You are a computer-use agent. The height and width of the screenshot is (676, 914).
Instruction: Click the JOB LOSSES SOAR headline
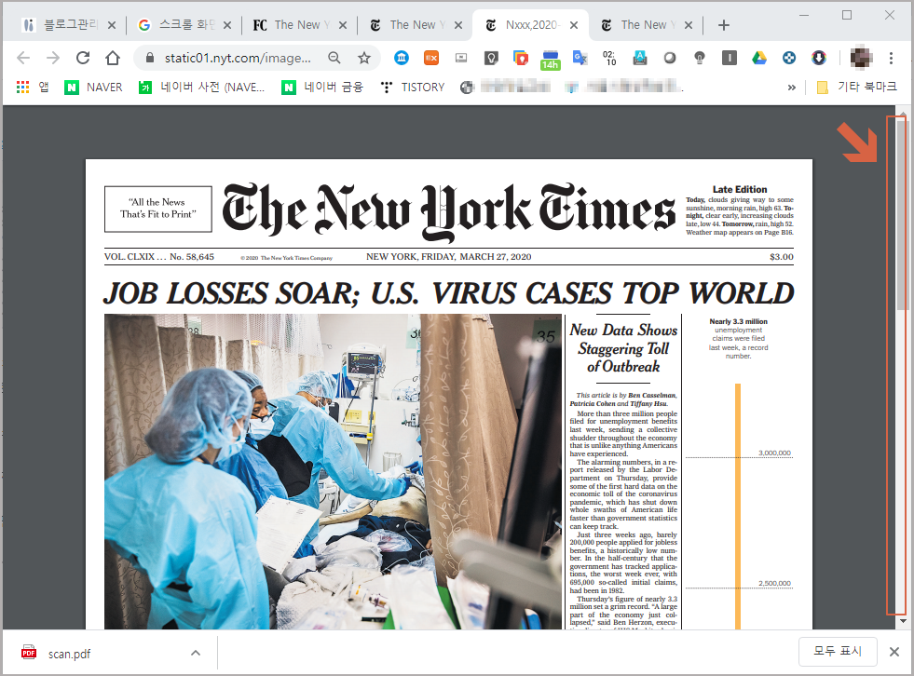click(449, 292)
